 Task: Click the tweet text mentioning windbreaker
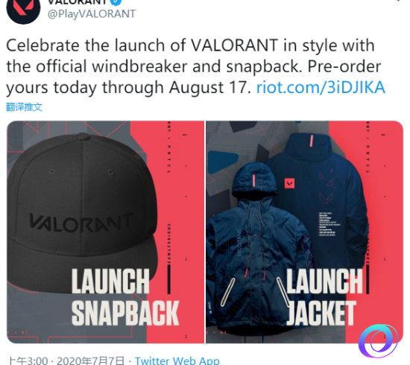point(194,66)
